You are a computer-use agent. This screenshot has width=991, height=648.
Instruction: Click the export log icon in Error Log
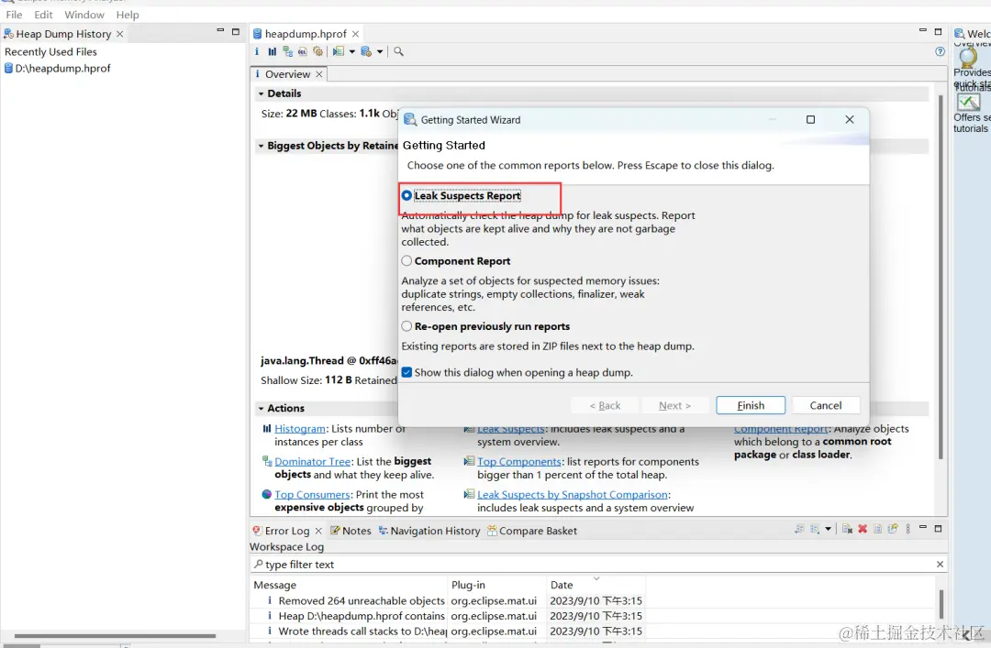pos(799,529)
